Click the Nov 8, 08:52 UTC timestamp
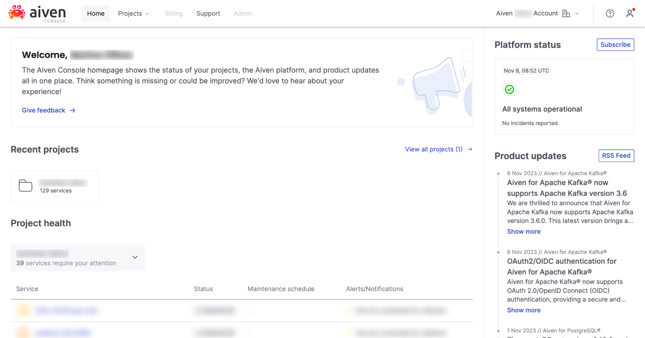This screenshot has height=338, width=645. pos(526,71)
